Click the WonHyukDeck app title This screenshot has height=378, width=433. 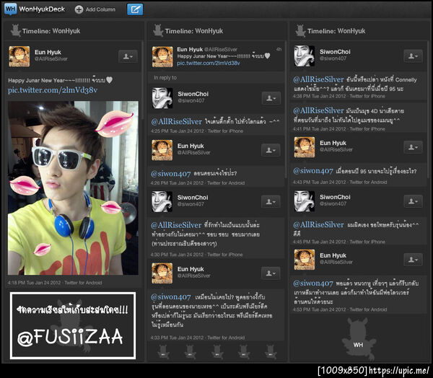(x=42, y=9)
